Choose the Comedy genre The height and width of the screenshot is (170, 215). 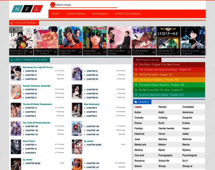point(139,118)
